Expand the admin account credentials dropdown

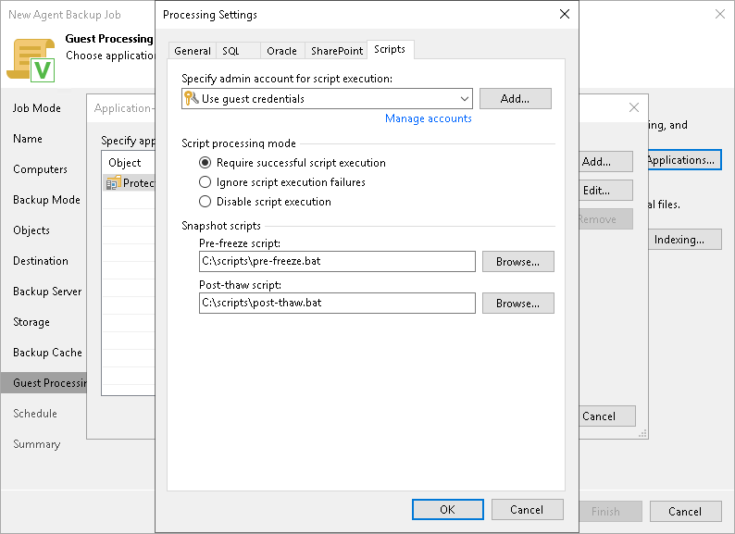464,99
